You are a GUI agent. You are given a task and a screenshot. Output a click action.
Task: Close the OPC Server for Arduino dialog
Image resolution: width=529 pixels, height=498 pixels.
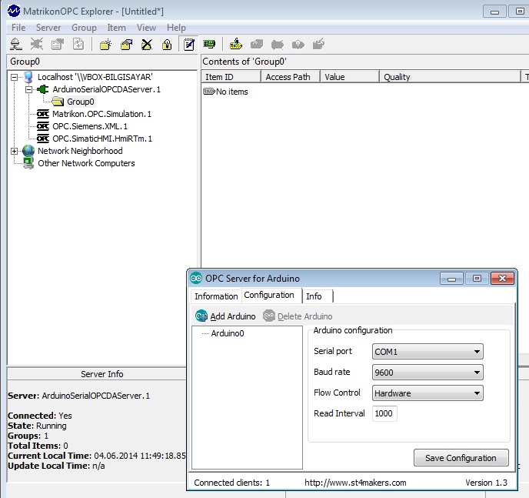pos(502,278)
